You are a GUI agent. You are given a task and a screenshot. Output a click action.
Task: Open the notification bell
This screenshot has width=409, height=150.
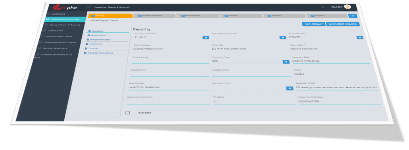coord(323,7)
